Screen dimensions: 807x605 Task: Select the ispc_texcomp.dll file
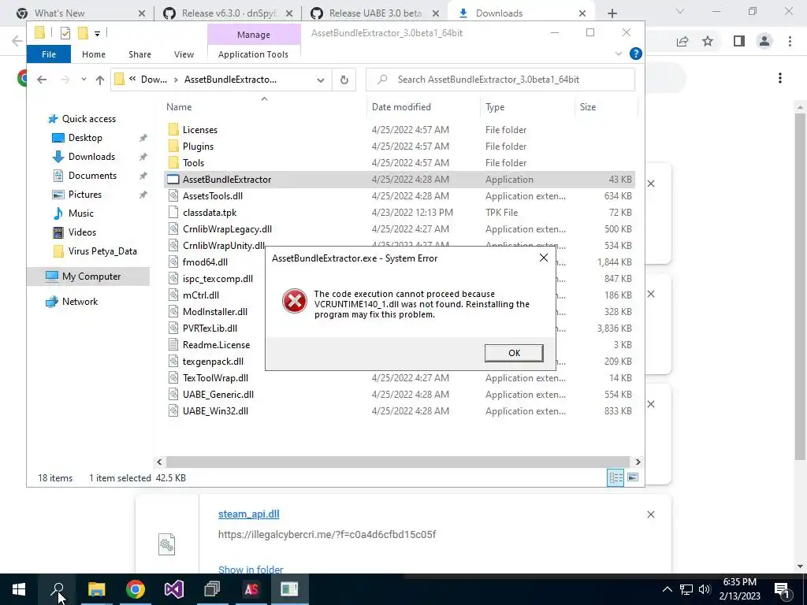tap(218, 279)
